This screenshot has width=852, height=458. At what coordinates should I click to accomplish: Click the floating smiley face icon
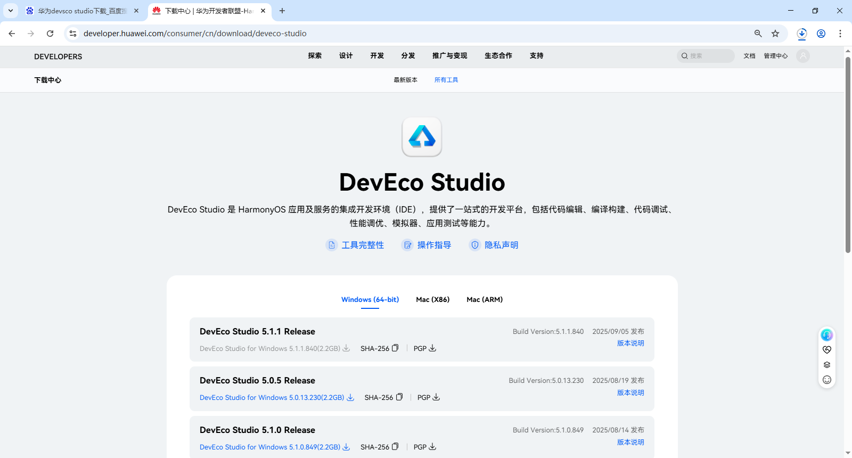[x=827, y=380]
